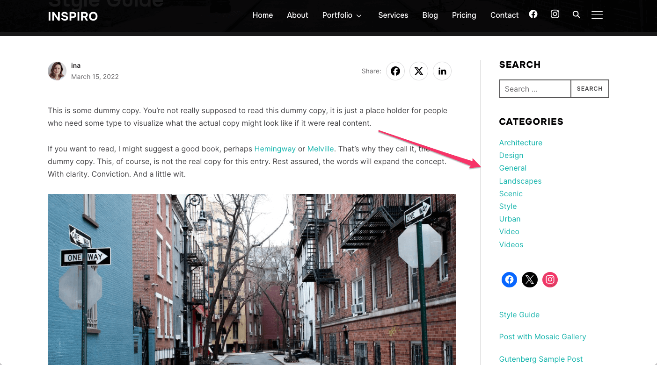Click the sidebar Search input field
Screen dimensions: 657x365
click(x=535, y=89)
